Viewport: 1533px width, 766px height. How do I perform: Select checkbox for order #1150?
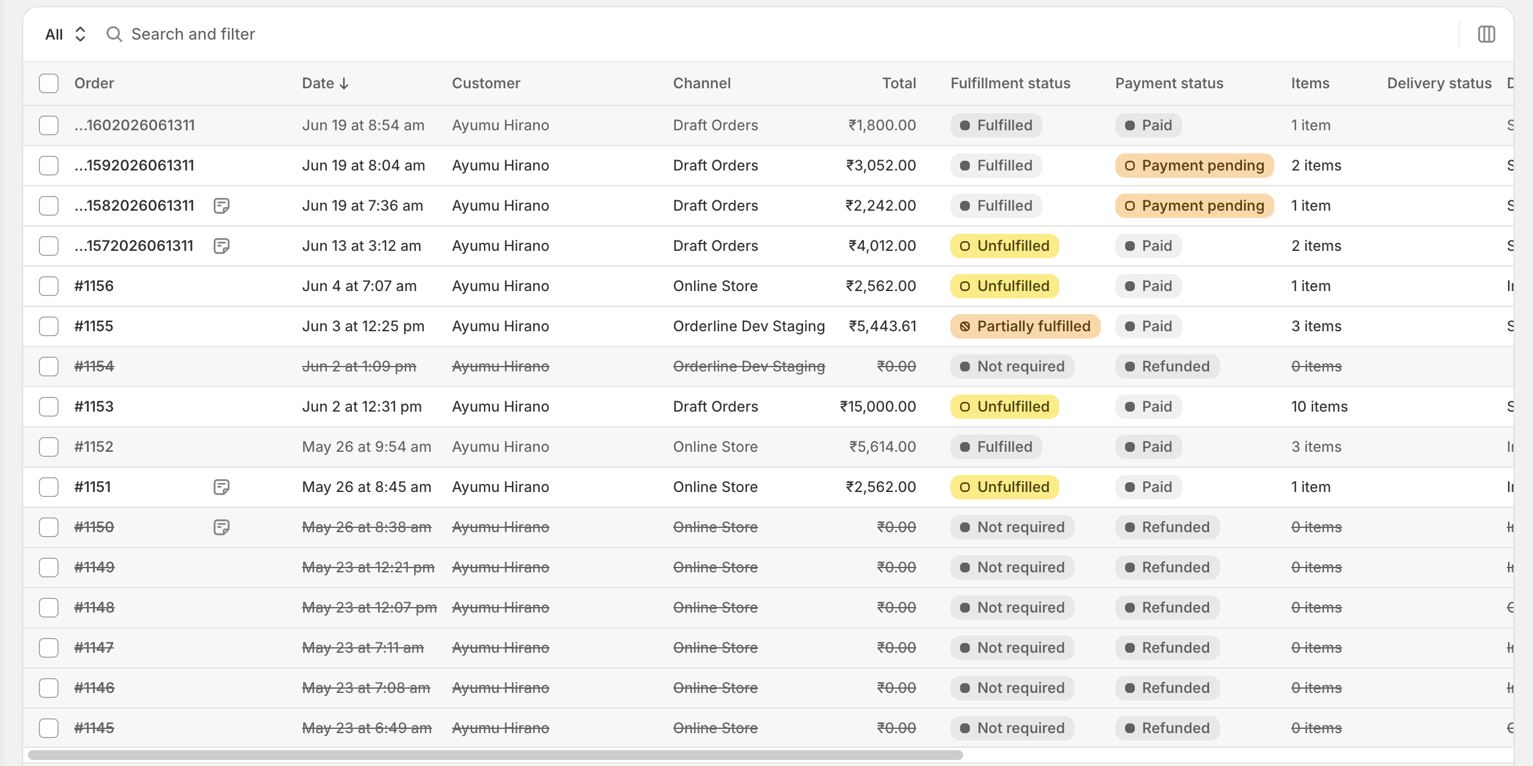[49, 527]
